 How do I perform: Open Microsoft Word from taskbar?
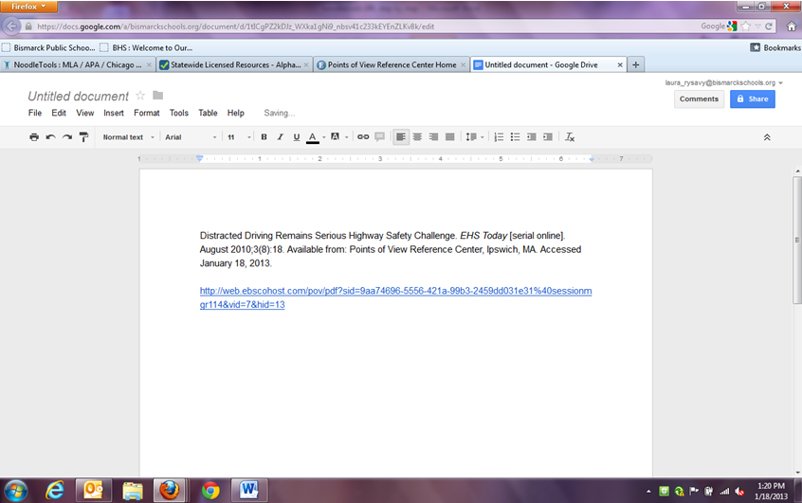click(249, 491)
